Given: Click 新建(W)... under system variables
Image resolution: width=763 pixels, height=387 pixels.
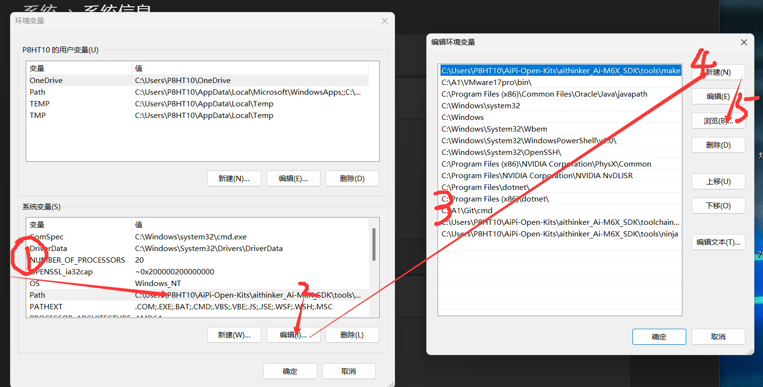Looking at the screenshot, I should (234, 335).
